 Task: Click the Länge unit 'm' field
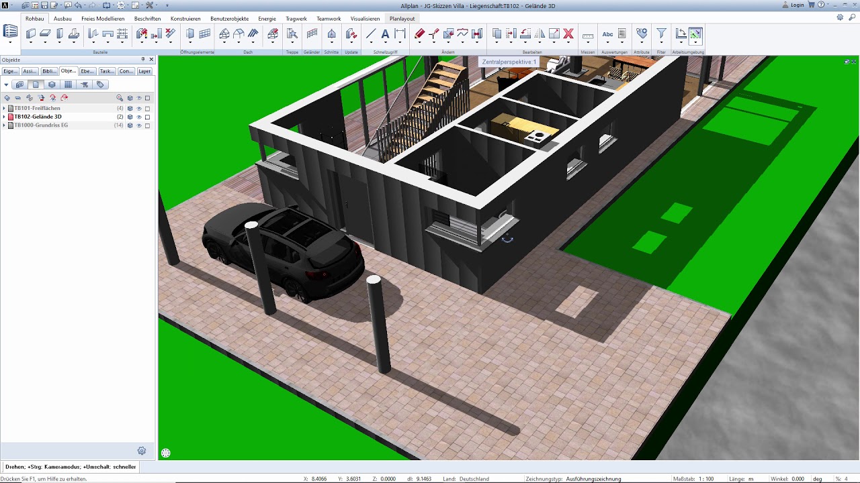pyautogui.click(x=751, y=479)
